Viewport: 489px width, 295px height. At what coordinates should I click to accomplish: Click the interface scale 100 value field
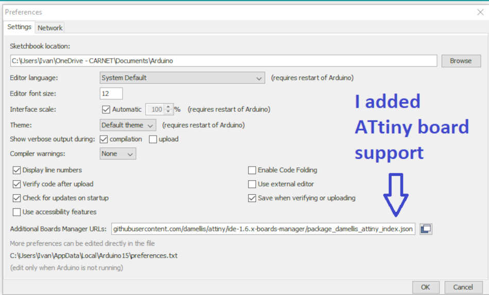(155, 109)
